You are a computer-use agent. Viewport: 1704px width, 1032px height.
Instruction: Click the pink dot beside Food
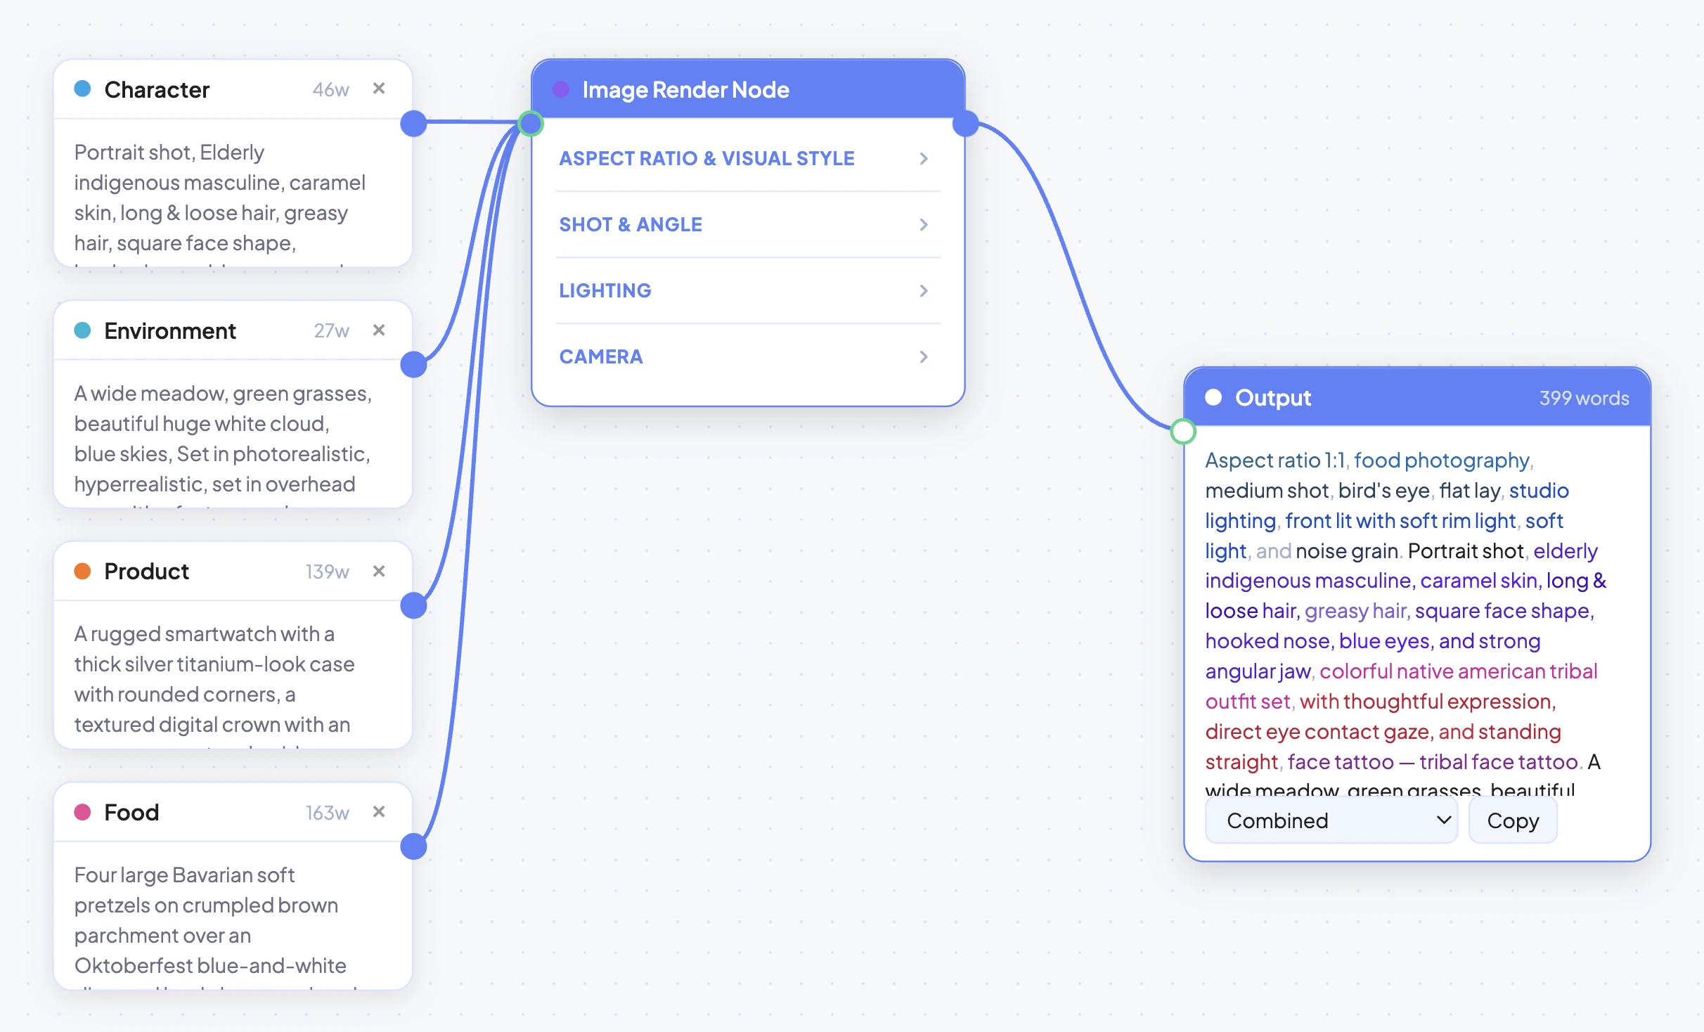click(82, 812)
